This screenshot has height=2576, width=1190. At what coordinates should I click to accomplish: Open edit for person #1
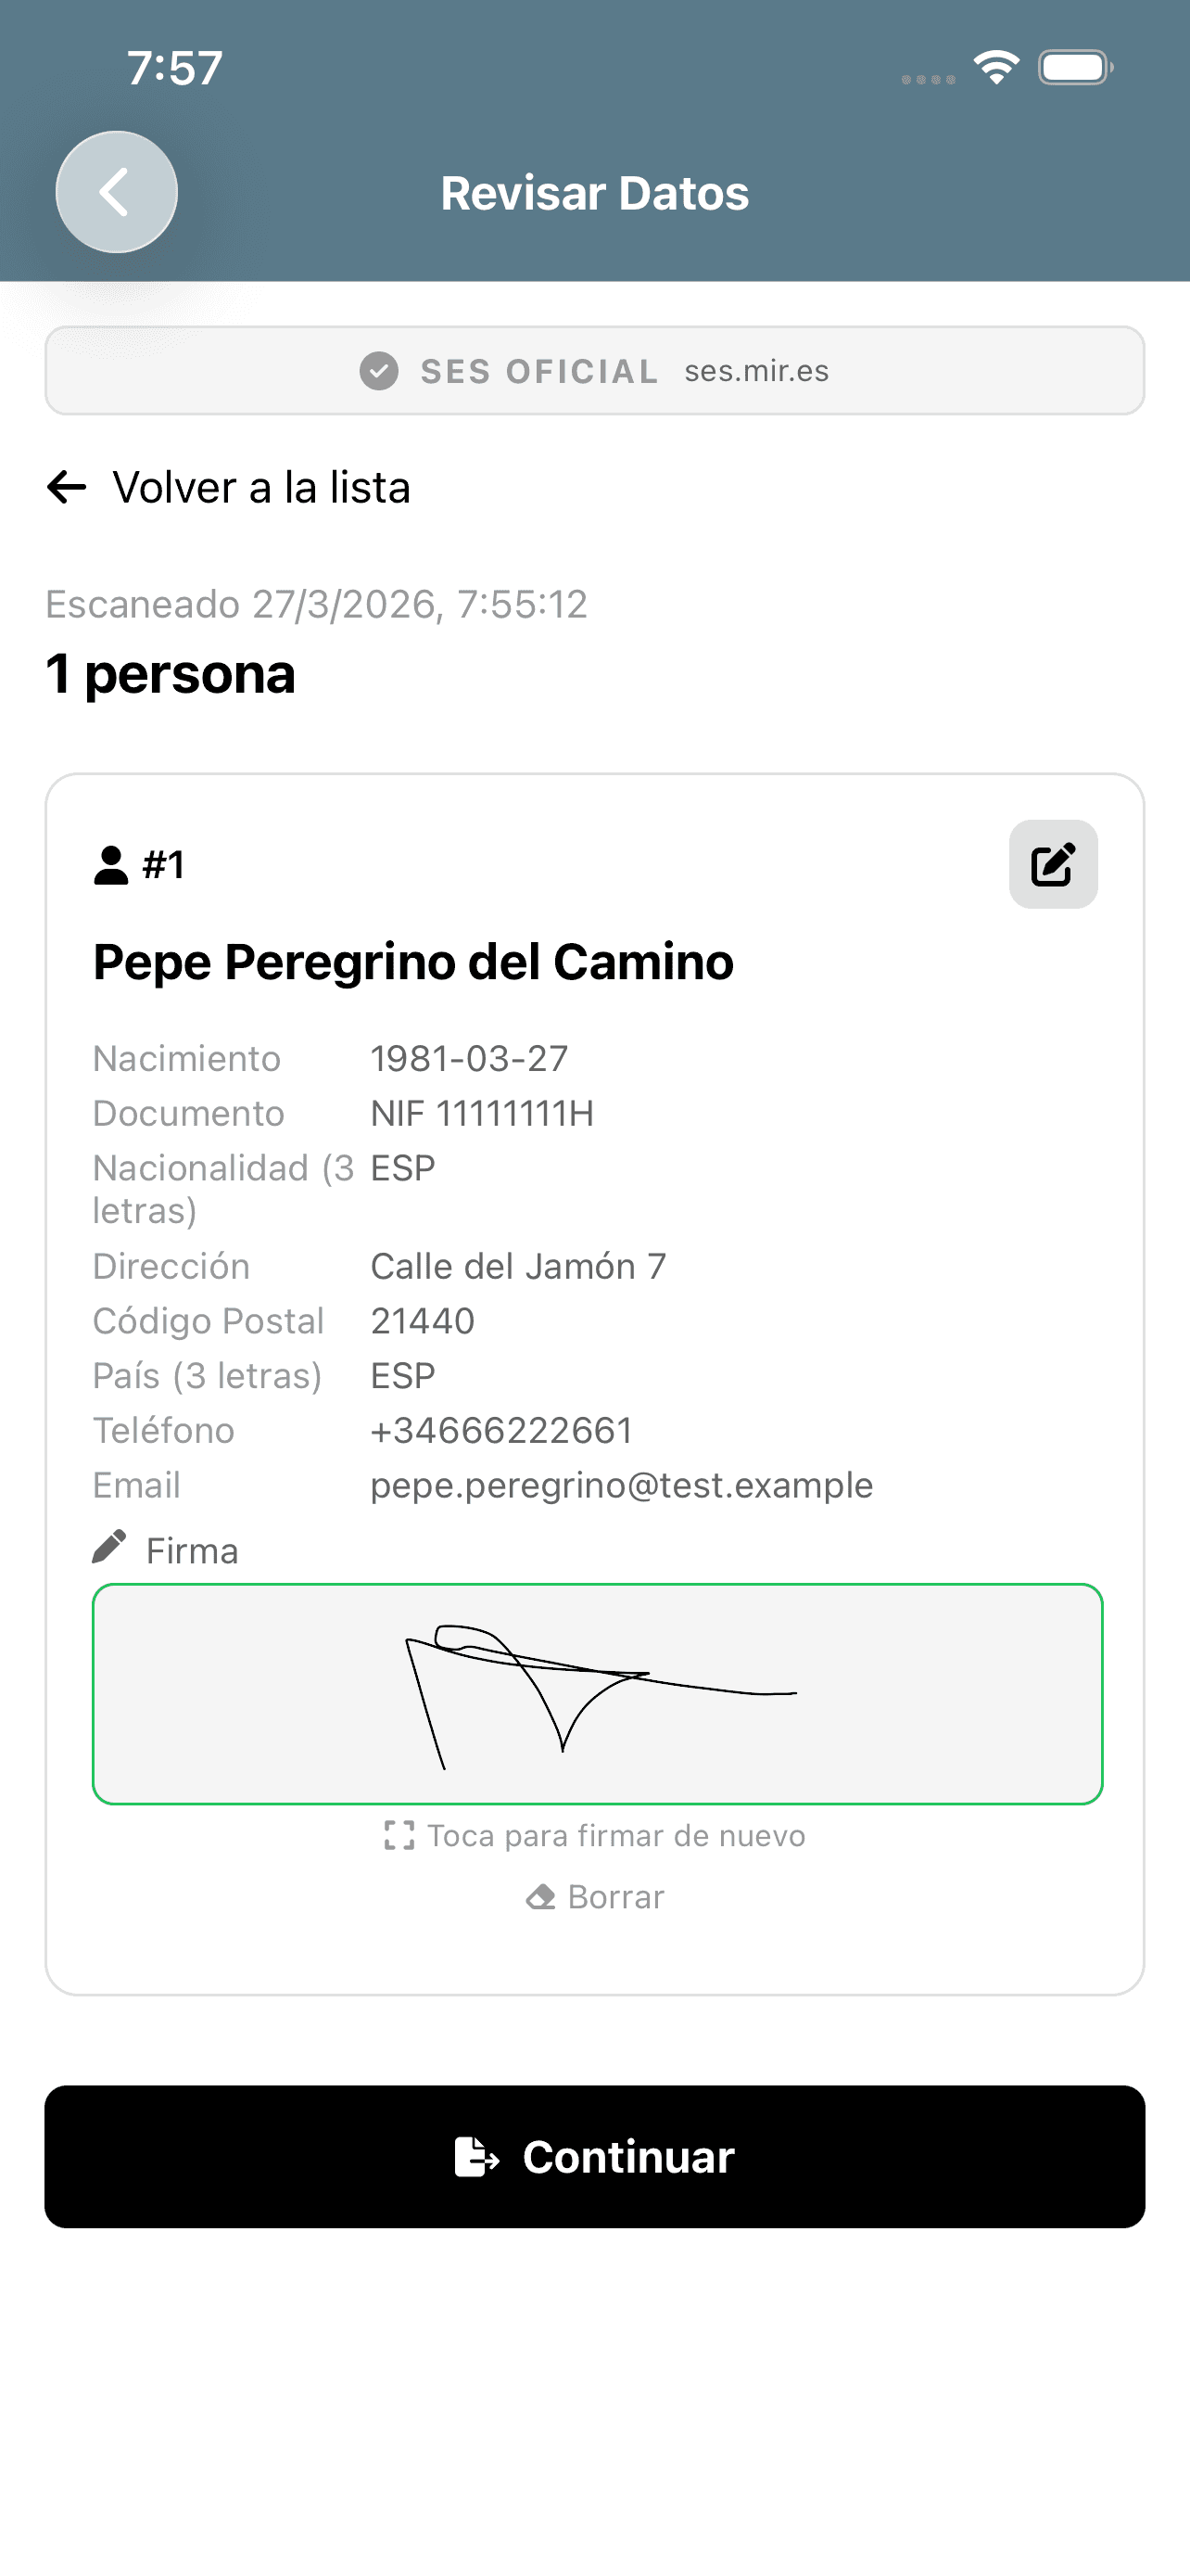(1052, 864)
